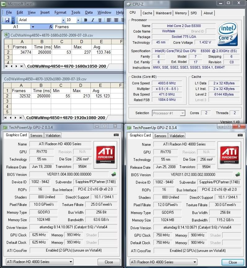
Task: Click column D header in 1680x1050 workbook
Action: point(82,42)
